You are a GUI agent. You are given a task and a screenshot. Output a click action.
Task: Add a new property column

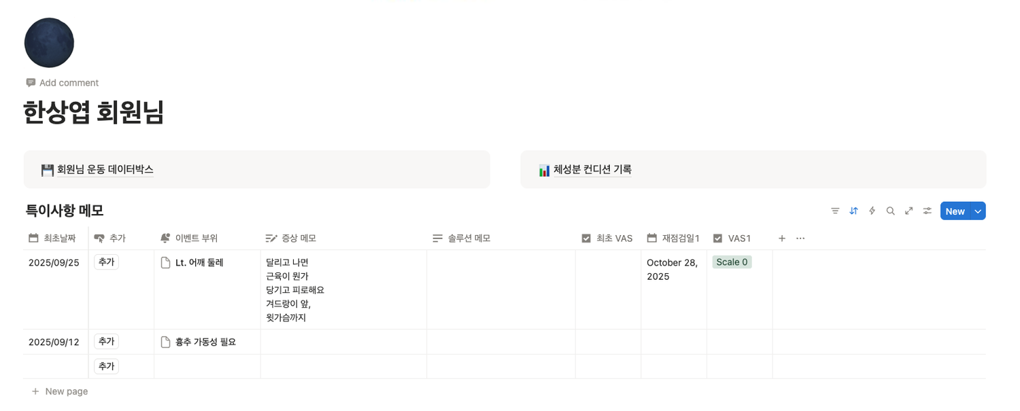pos(782,238)
